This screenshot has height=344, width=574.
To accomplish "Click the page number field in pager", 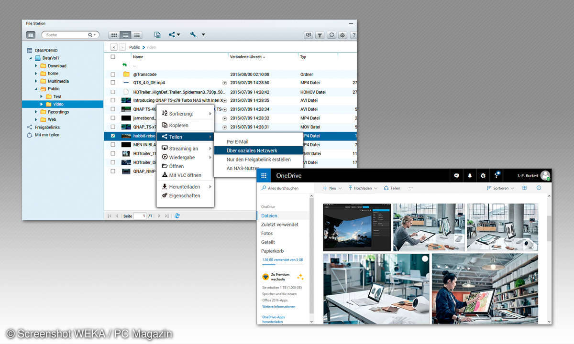I will coord(140,216).
